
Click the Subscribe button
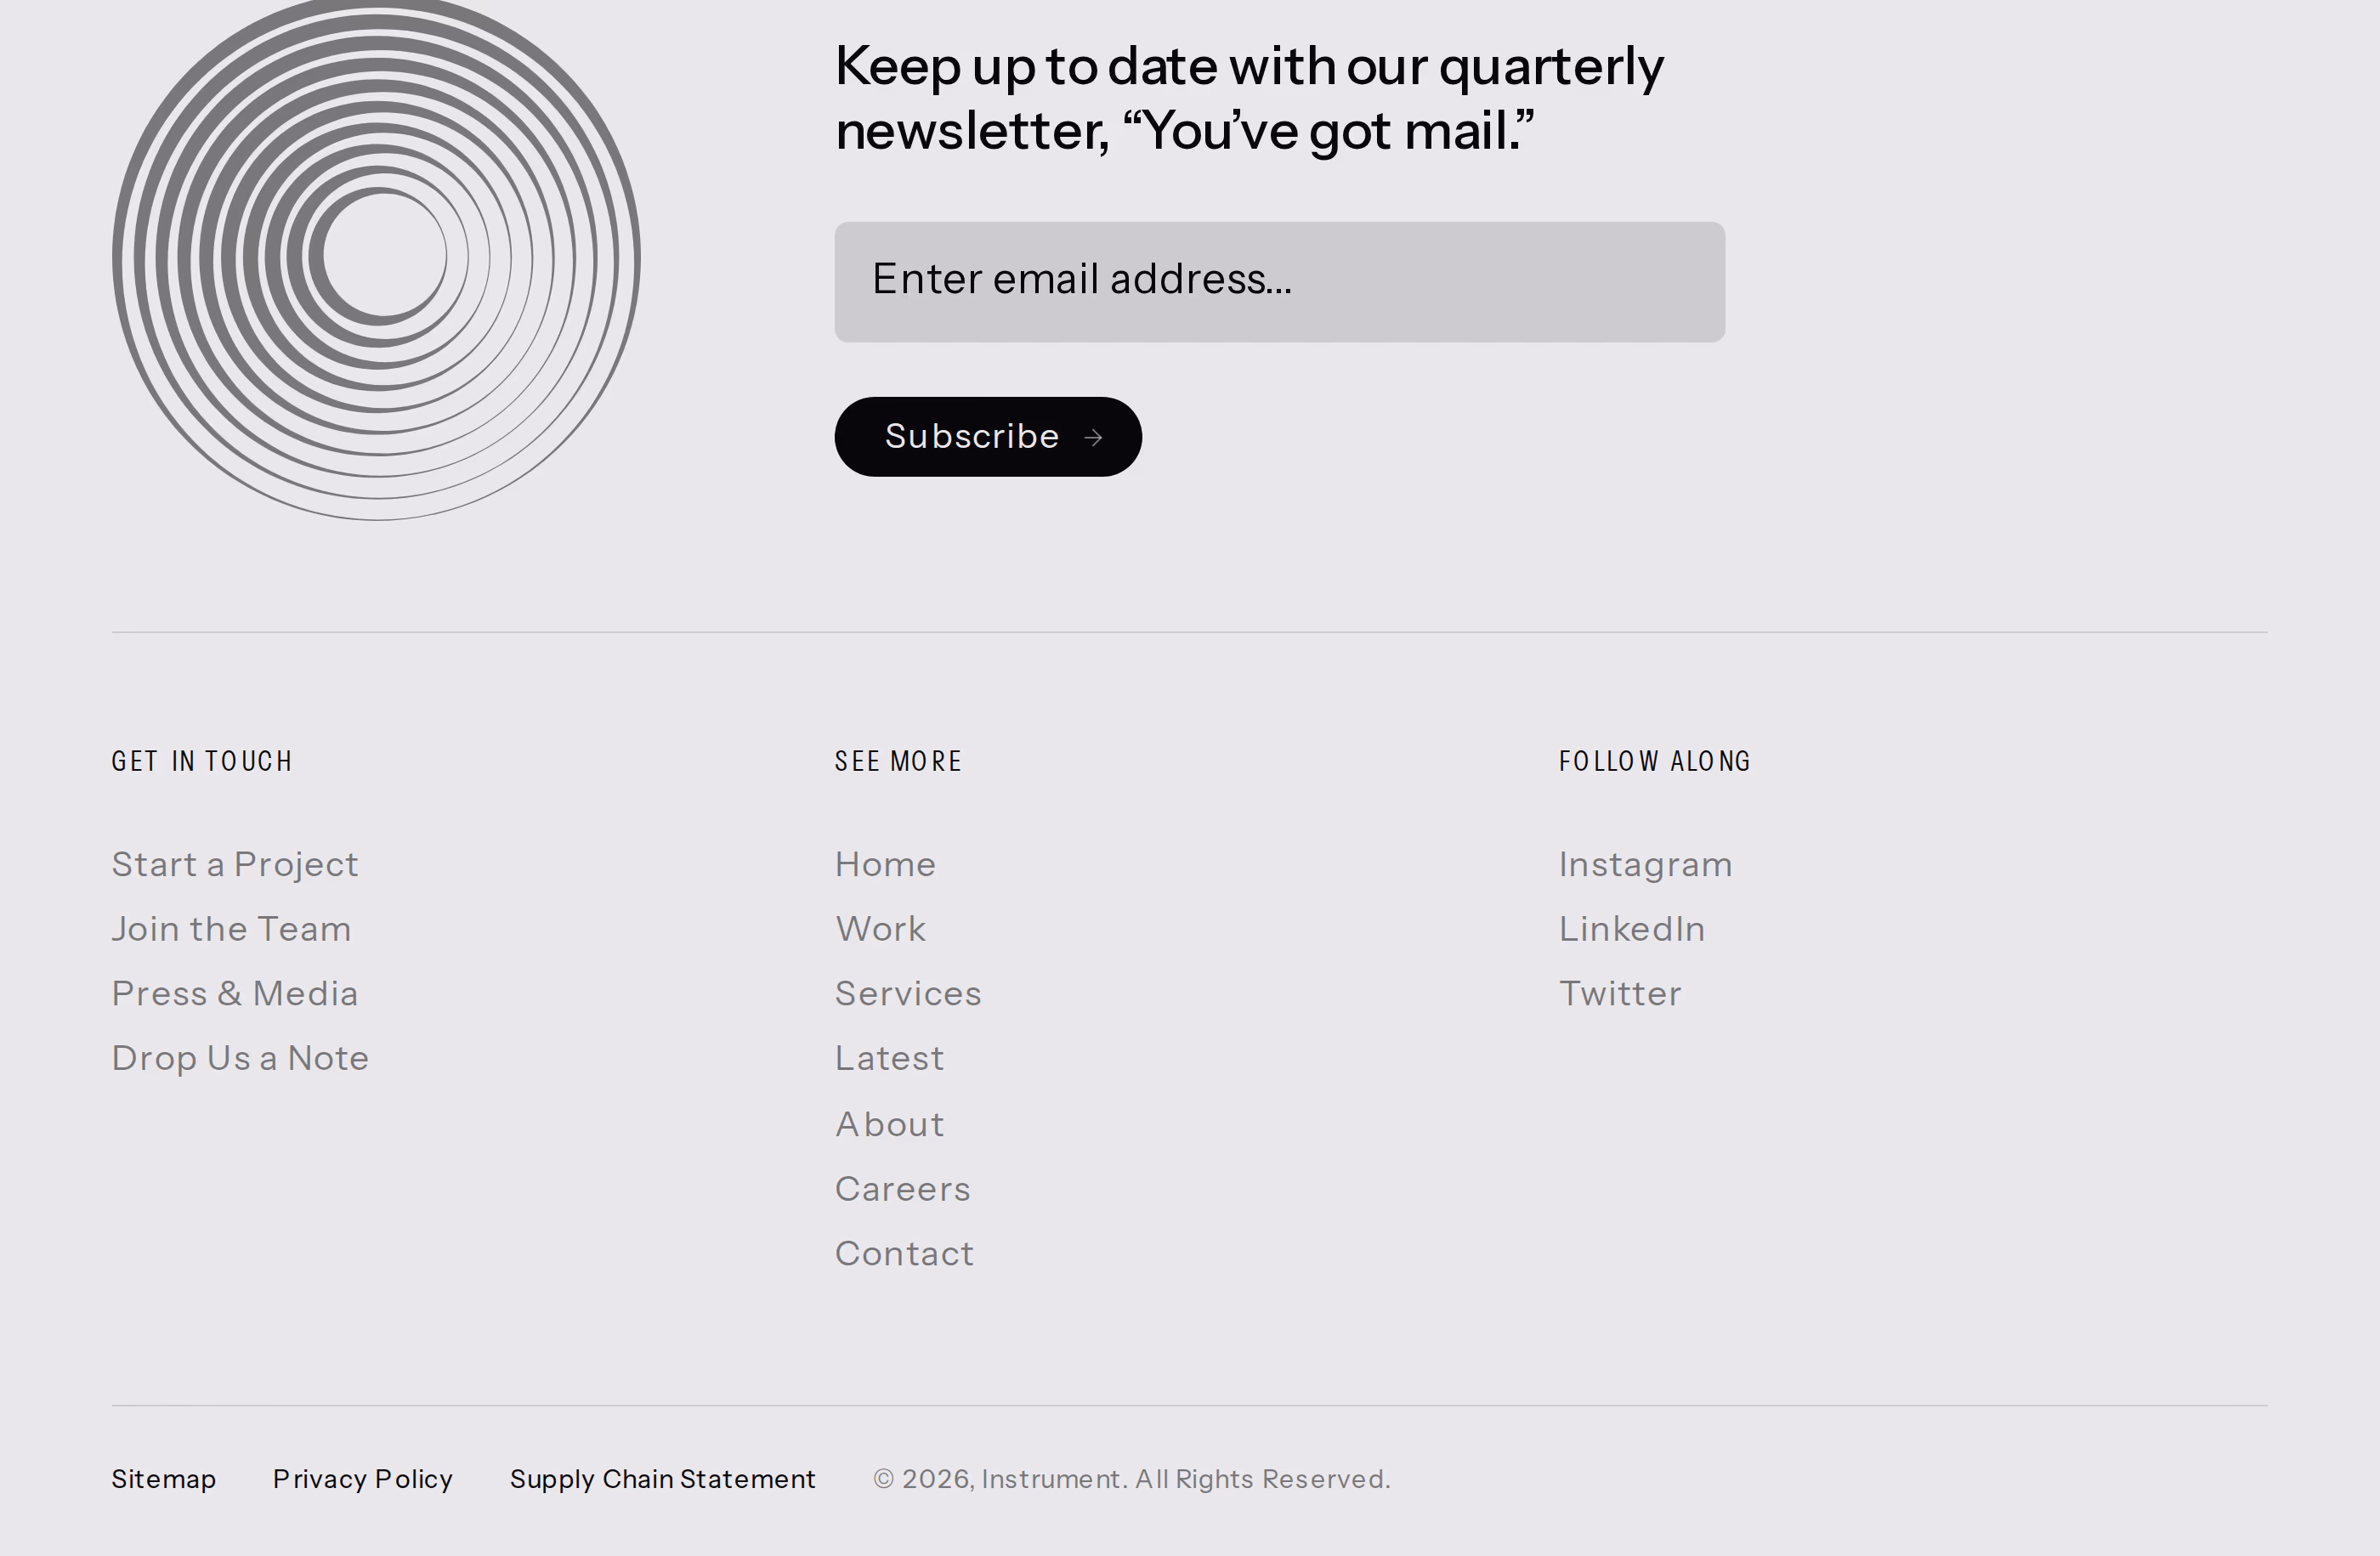coord(988,437)
